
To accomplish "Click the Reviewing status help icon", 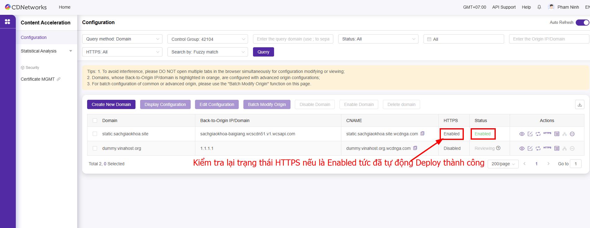I will [498, 148].
